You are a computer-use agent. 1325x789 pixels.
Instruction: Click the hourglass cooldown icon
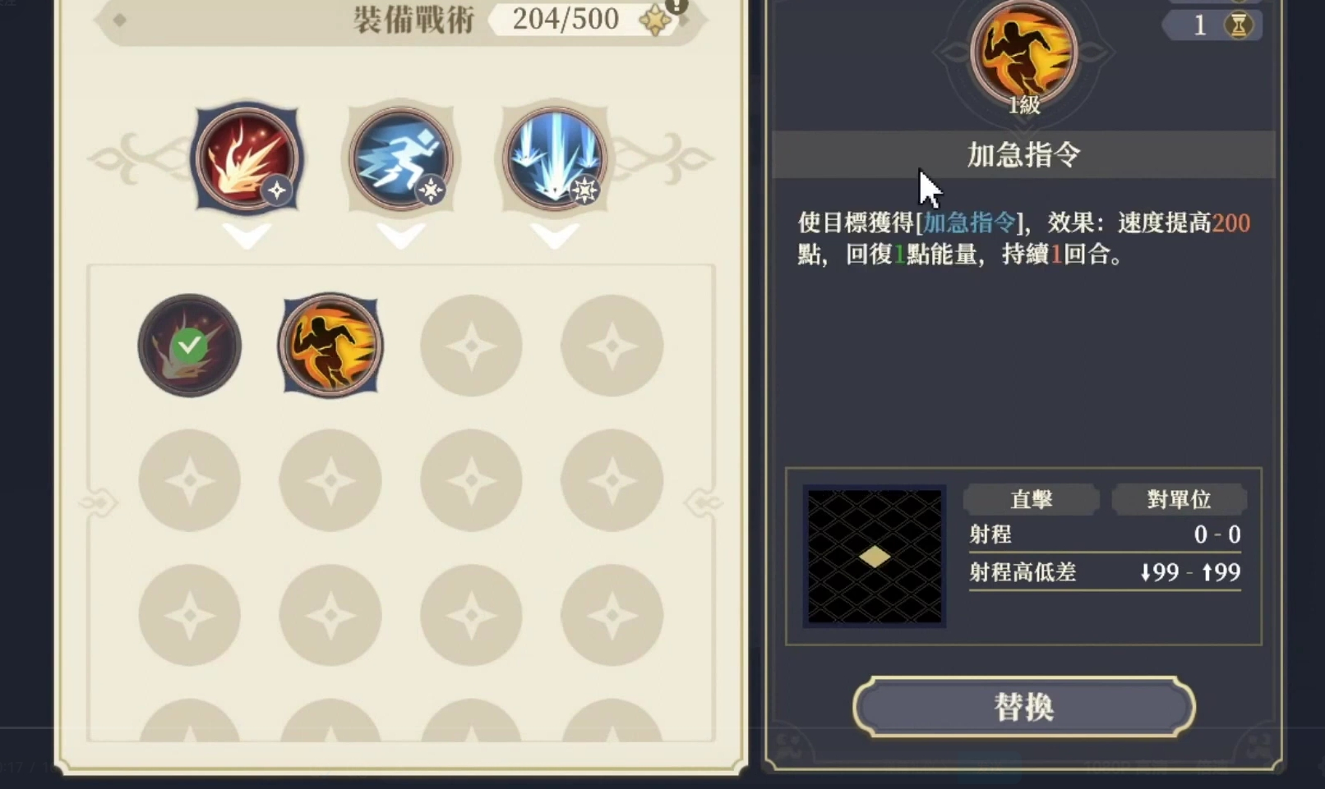[x=1238, y=25]
